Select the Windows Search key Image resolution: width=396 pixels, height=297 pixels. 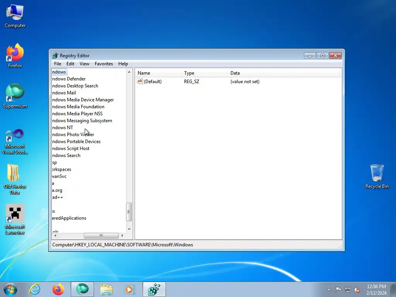pos(66,155)
